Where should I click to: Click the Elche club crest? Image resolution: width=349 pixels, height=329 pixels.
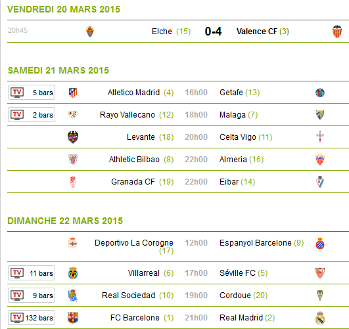(x=90, y=32)
